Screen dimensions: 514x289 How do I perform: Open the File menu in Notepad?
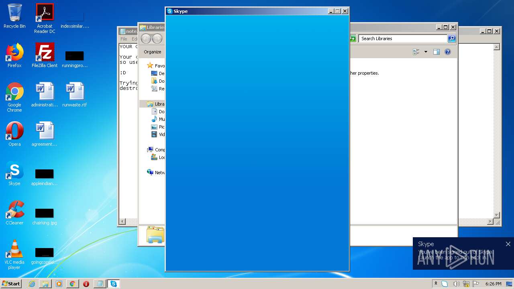coord(124,39)
